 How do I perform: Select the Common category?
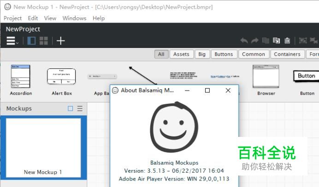coord(254,54)
